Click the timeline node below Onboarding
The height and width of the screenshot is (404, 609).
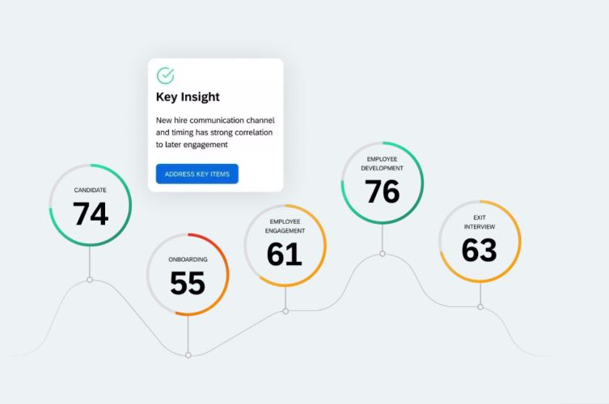[188, 355]
